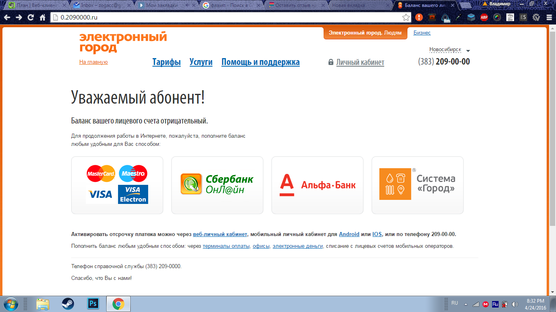Click the taskbar clock 8:32 PM
This screenshot has height=312, width=556.
click(x=535, y=304)
